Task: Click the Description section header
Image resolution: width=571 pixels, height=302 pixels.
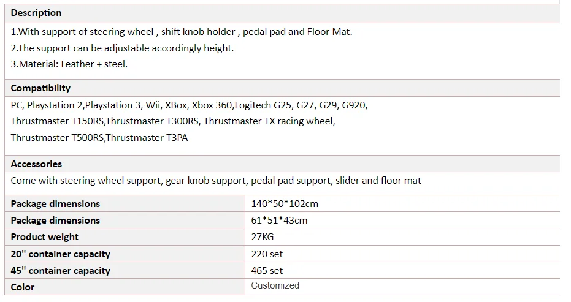Action: tap(36, 13)
